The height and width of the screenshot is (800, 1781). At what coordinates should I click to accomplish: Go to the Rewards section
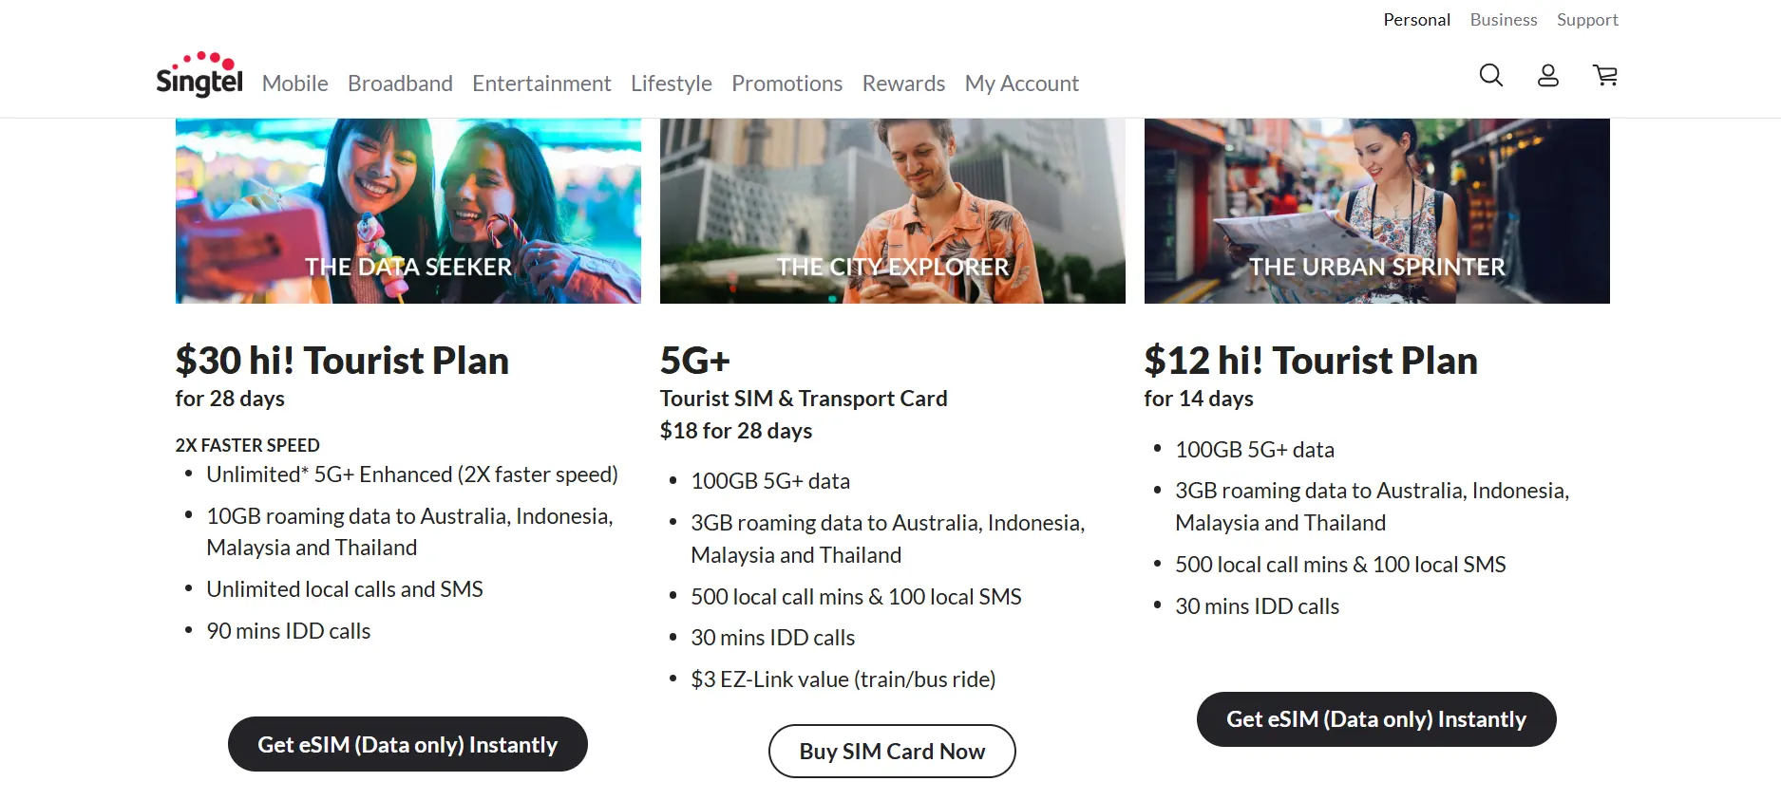pos(903,84)
